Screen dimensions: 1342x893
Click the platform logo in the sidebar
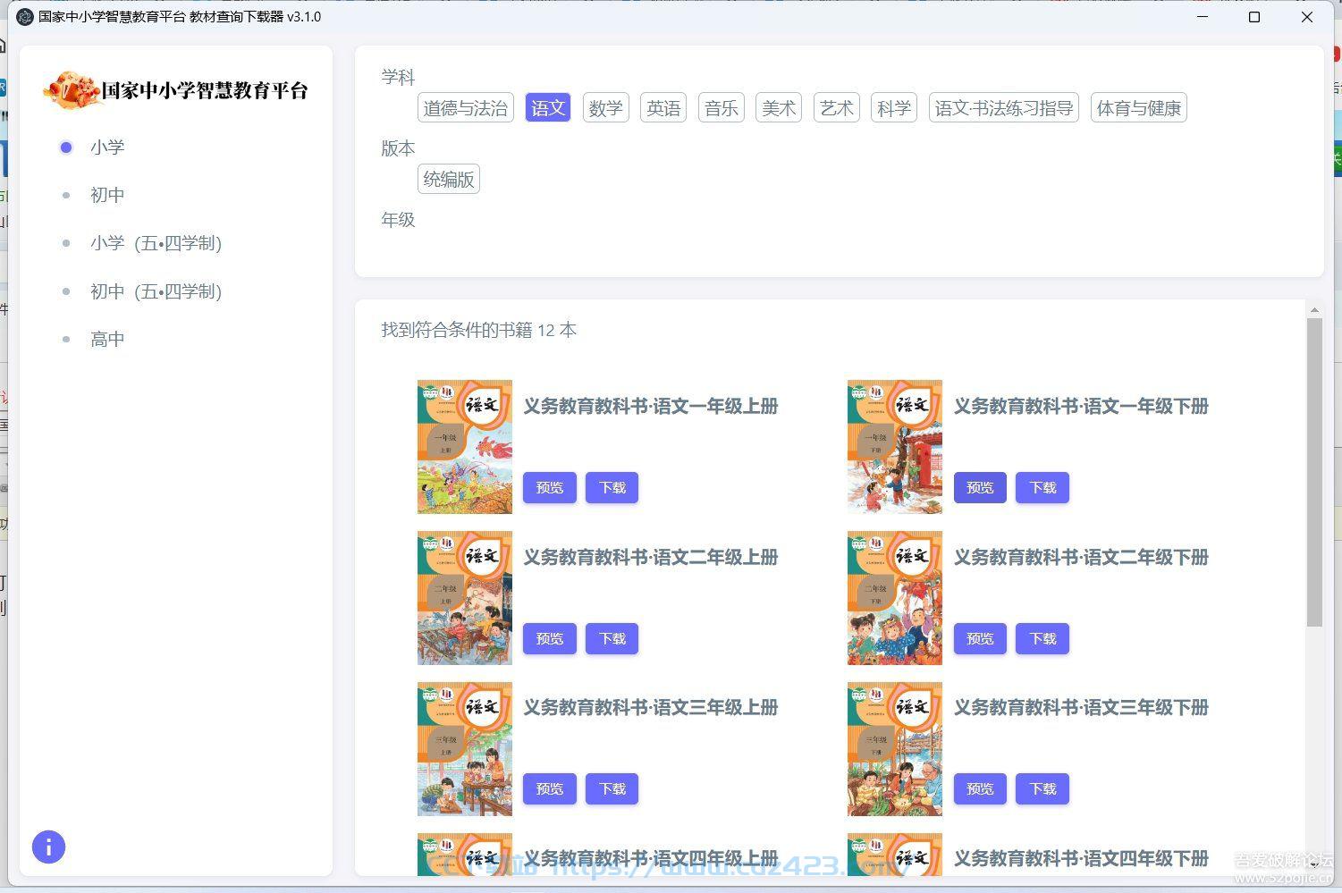(x=175, y=90)
